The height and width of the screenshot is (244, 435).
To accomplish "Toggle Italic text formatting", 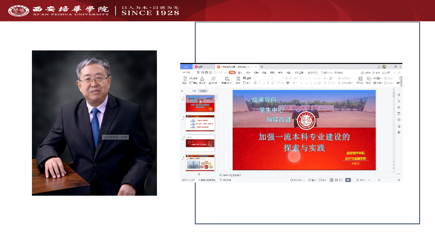I will 260,83.
